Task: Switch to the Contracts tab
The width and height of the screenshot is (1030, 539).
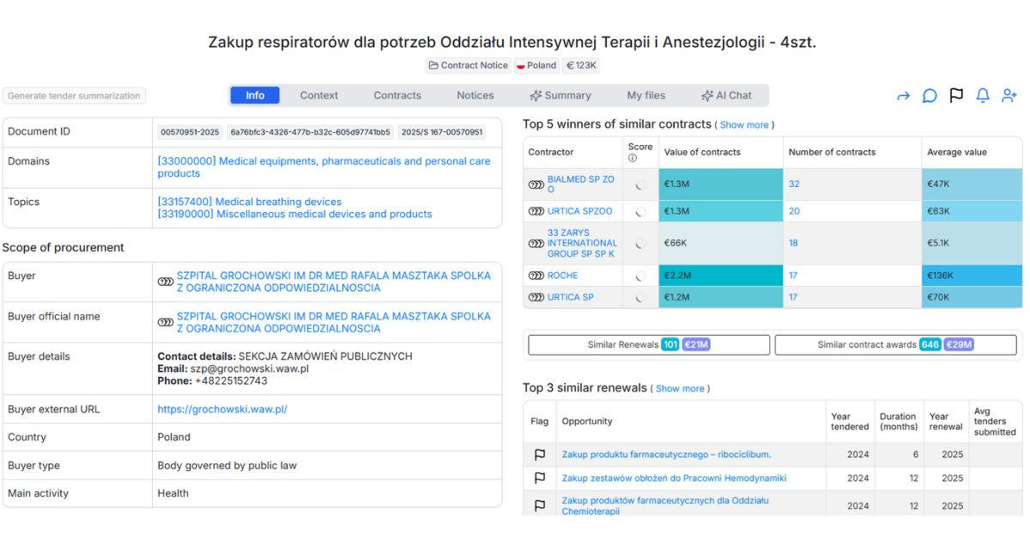Action: tap(397, 95)
